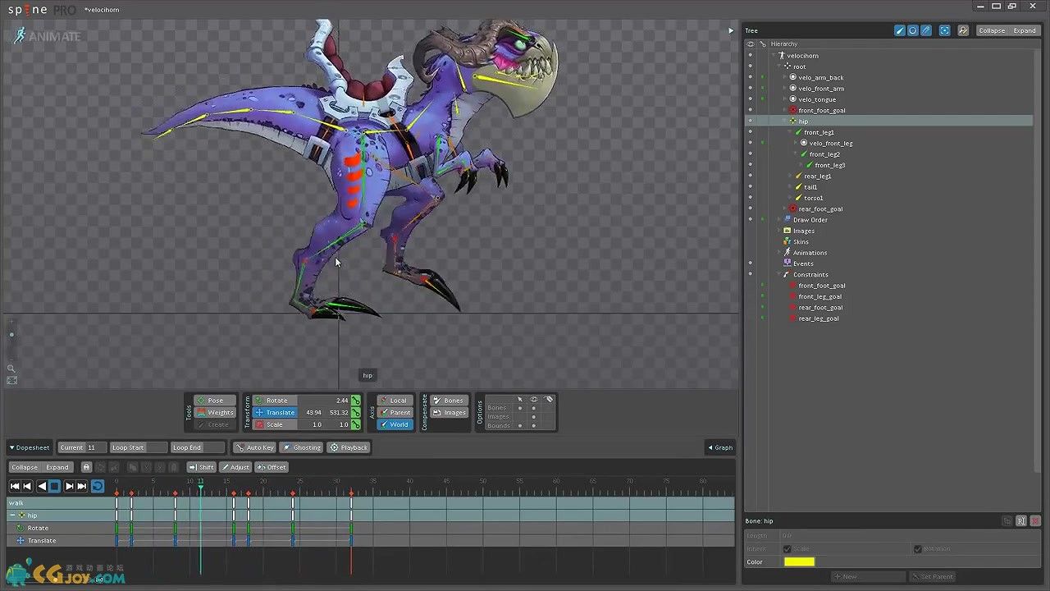Click Collapse in the Tree header
This screenshot has height=591, width=1050.
point(992,30)
